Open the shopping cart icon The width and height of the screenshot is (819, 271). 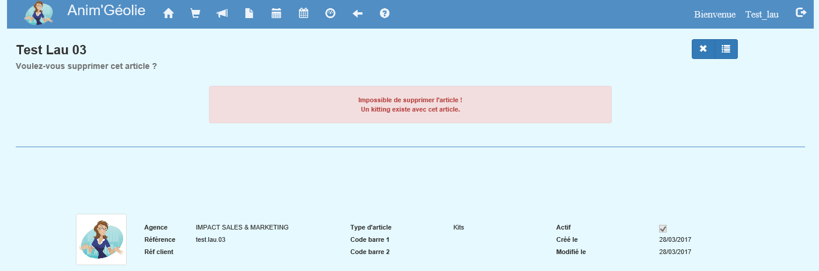click(x=196, y=13)
